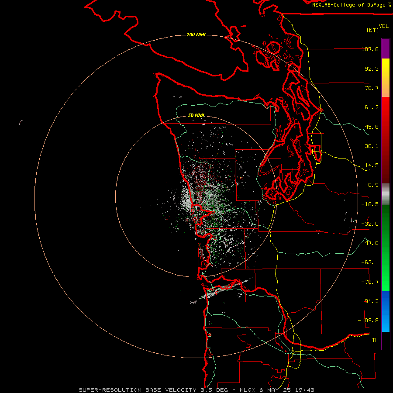The image size is (393, 393).
Task: Click the -47.6 velocity scale value
Action: point(370,243)
